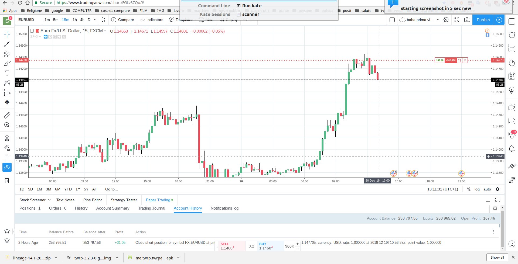This screenshot has height=264, width=518.
Task: Expand twrp-3.2.3 img download options
Action: [117, 258]
